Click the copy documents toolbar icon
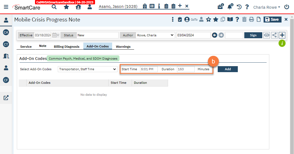The width and height of the screenshot is (294, 154). 223,19
